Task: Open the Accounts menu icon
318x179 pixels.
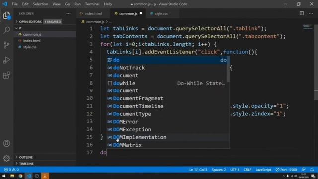Action: pos(6,143)
